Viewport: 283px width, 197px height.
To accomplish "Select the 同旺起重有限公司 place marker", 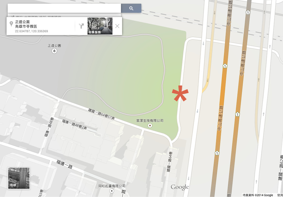I will (x=112, y=191).
